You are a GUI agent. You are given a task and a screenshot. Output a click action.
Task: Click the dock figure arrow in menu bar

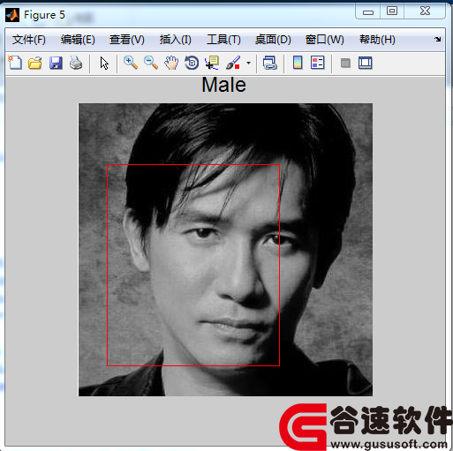click(438, 39)
